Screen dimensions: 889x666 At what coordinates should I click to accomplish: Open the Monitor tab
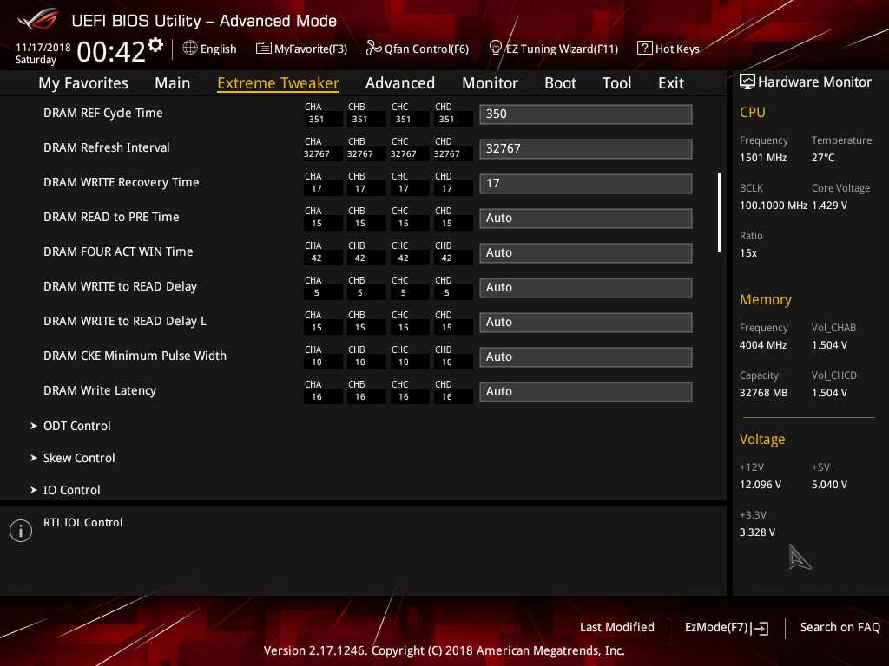coord(490,83)
